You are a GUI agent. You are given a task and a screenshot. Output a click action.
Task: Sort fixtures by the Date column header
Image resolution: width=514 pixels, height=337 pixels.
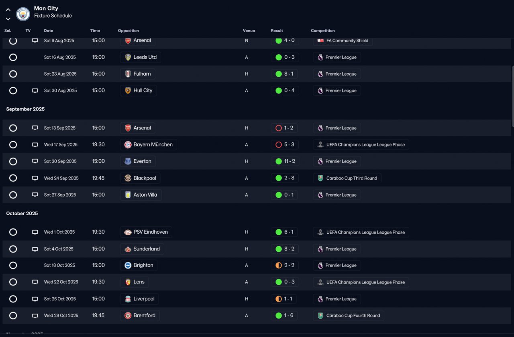tap(49, 31)
